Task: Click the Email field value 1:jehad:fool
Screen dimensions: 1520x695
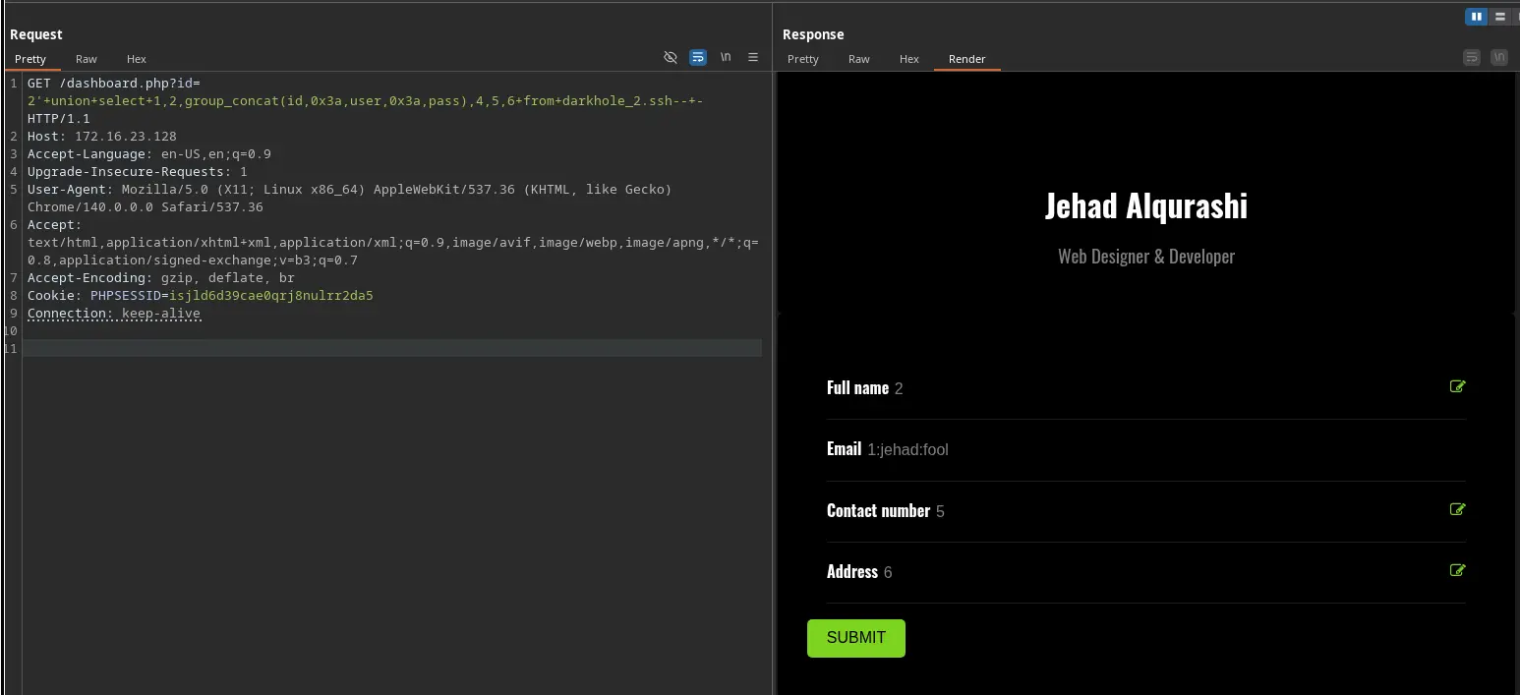Action: click(x=907, y=450)
